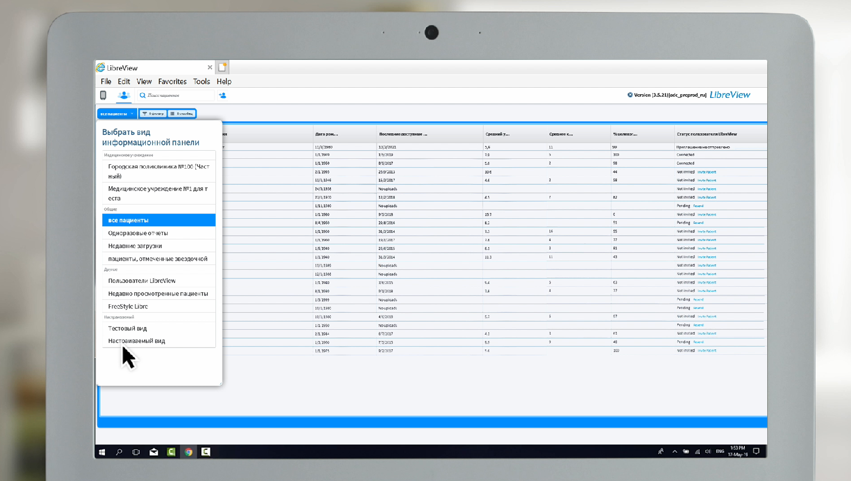Click Invite Patient for birth date 23/1/1970
This screenshot has height=481, width=851.
(x=707, y=198)
